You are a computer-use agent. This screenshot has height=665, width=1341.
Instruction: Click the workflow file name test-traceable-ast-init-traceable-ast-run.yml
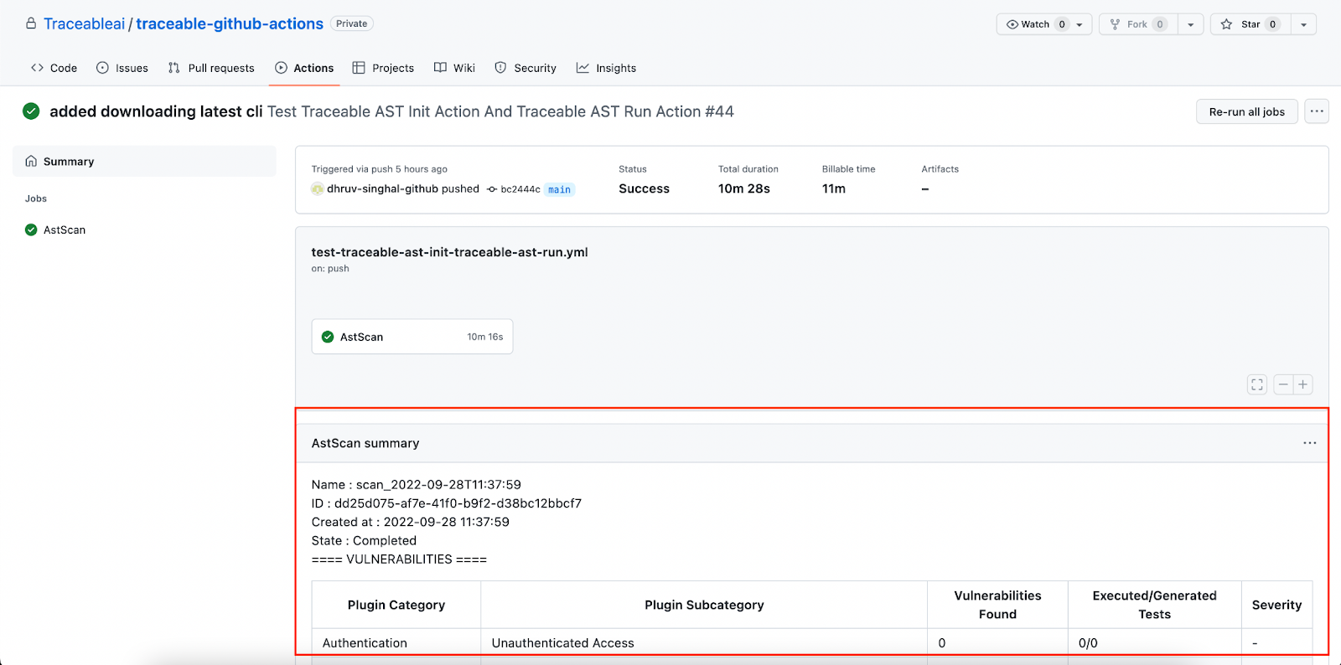[449, 252]
